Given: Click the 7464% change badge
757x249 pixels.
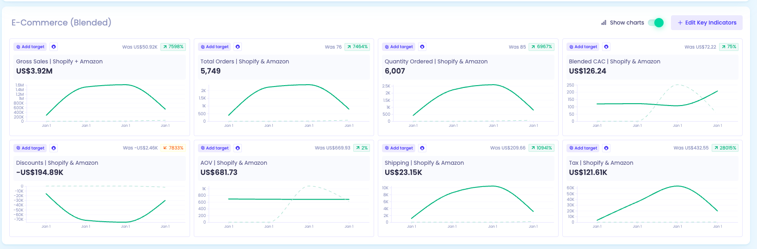Looking at the screenshot, I should pos(357,47).
